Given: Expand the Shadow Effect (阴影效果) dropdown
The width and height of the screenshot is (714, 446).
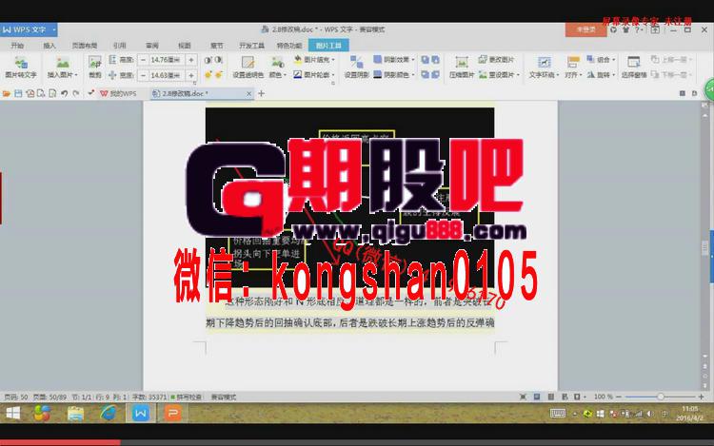Looking at the screenshot, I should [398, 59].
